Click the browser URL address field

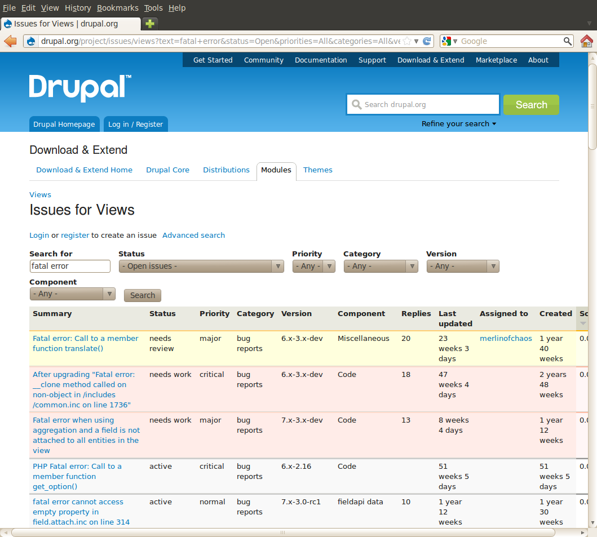[220, 41]
